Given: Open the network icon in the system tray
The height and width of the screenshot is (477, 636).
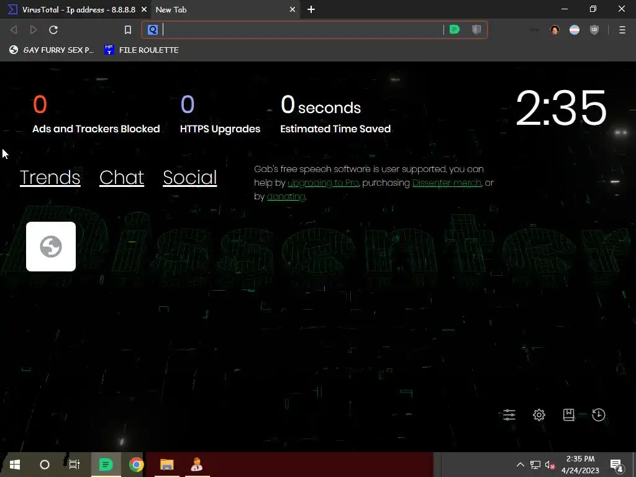Looking at the screenshot, I should click(x=535, y=465).
